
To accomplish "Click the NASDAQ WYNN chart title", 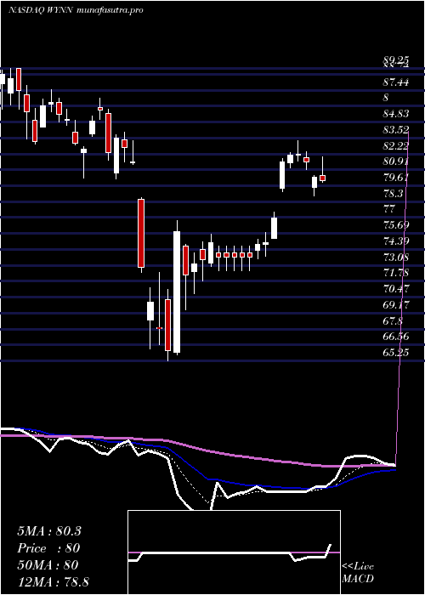I will 76,10.
